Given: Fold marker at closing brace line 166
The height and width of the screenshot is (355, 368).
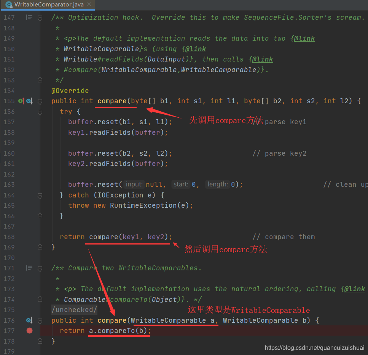Looking at the screenshot, I should (x=40, y=216).
